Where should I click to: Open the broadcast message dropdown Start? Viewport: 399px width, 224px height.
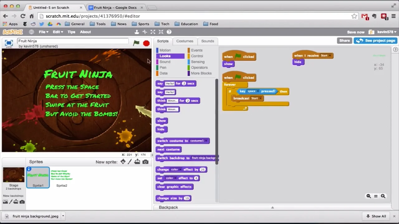tap(257, 98)
